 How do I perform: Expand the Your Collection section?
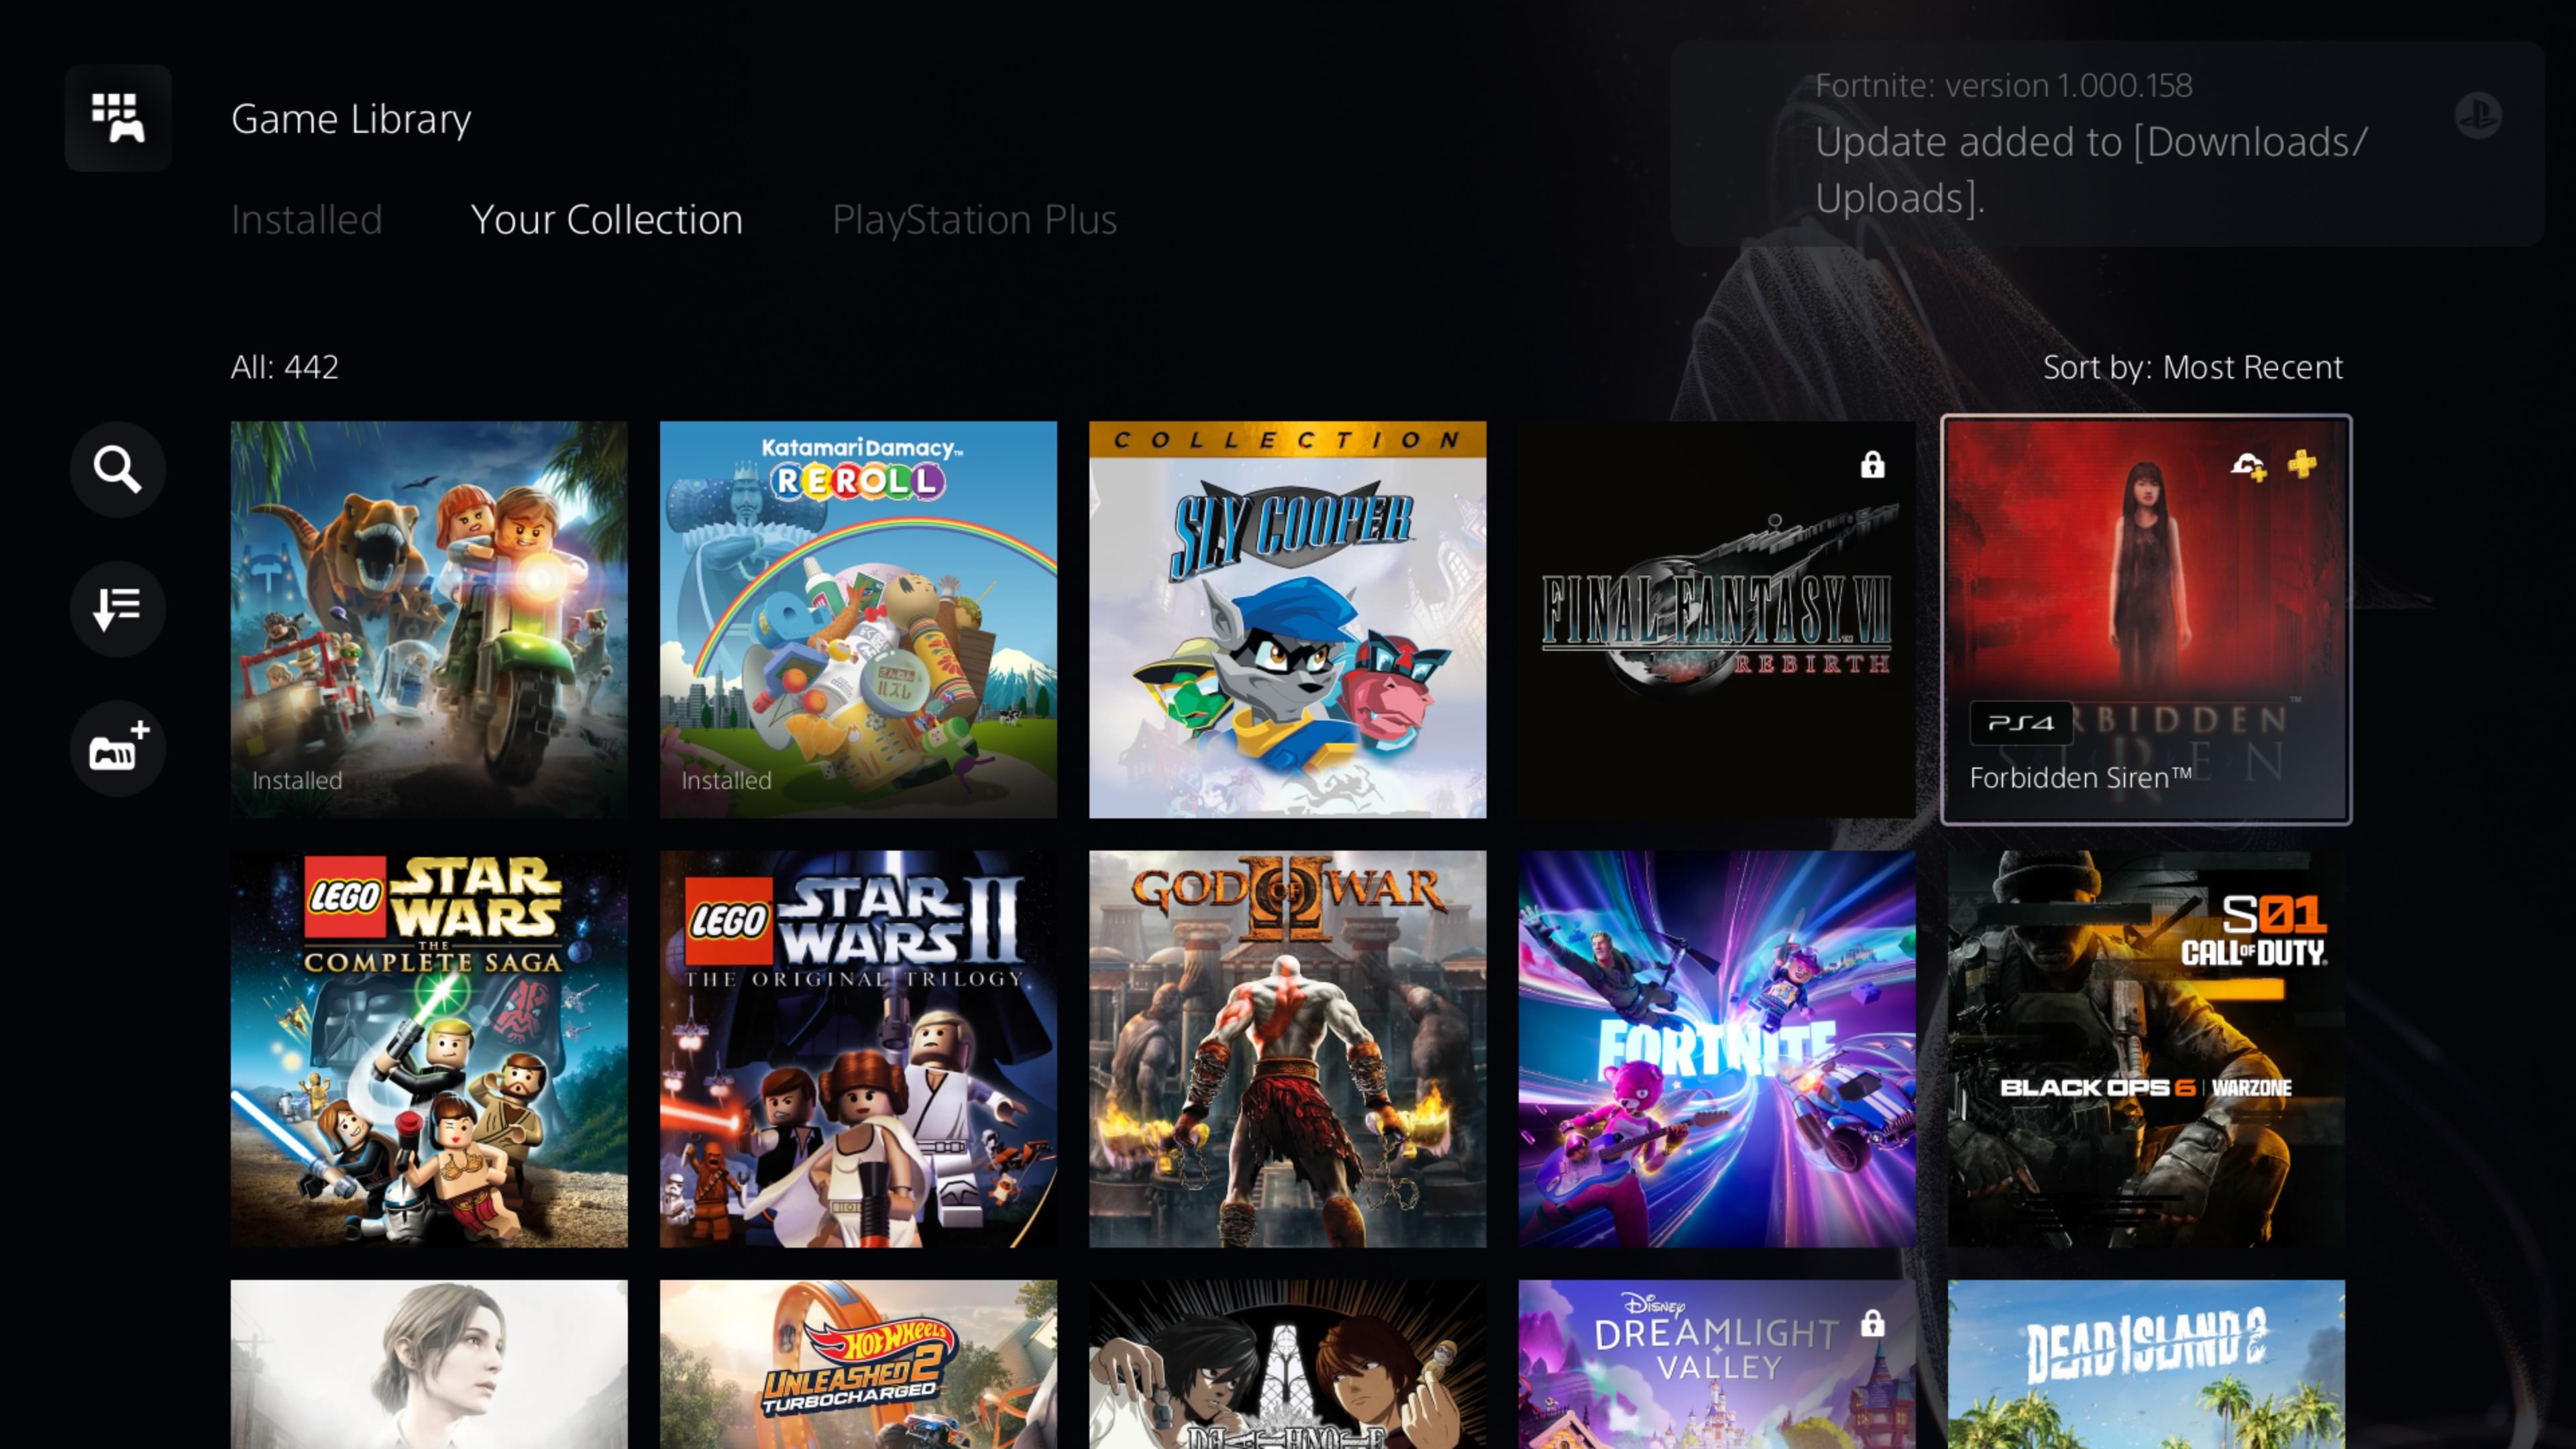[608, 217]
